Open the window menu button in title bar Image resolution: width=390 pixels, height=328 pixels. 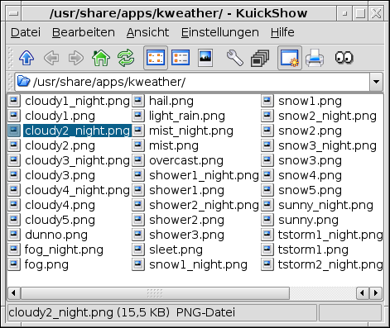[13, 13]
